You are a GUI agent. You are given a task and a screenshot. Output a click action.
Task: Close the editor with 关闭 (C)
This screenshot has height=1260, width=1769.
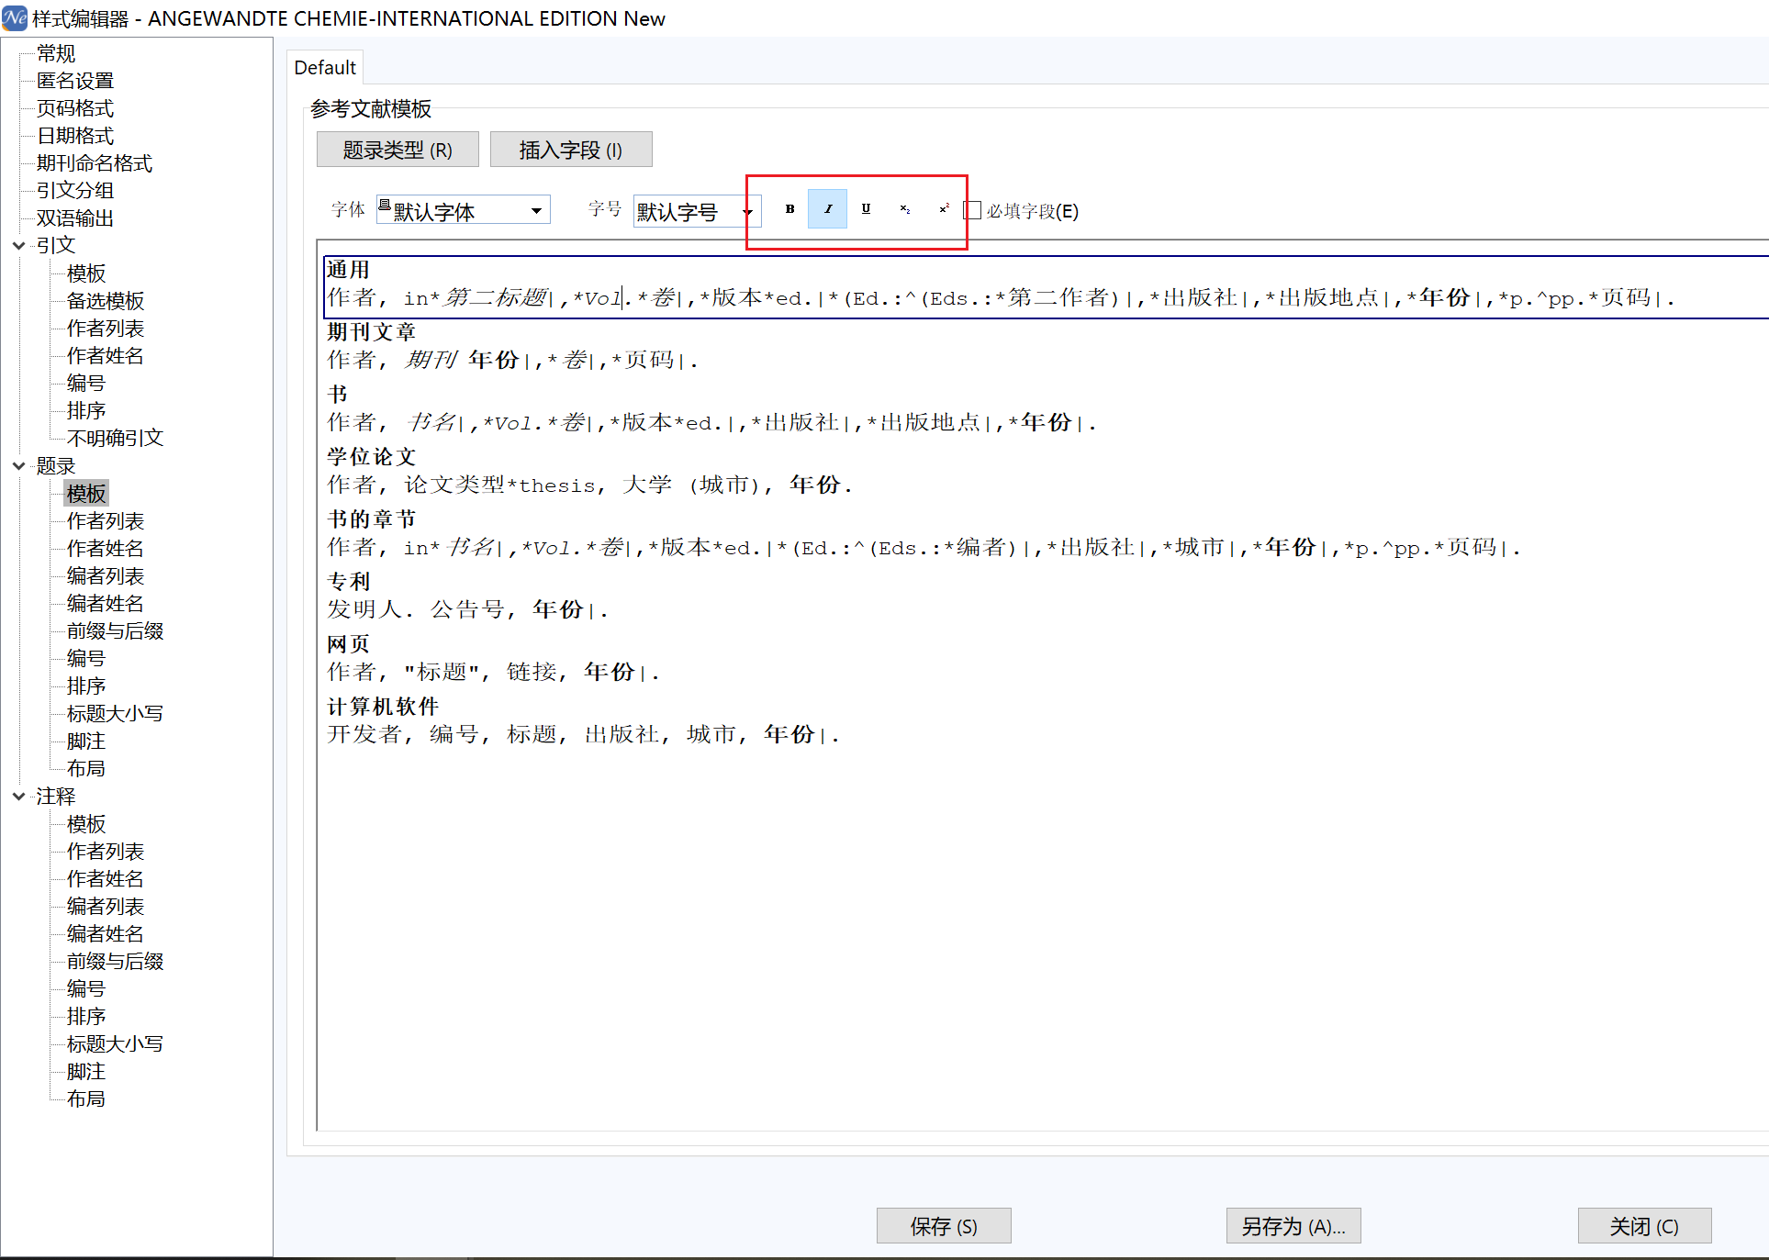(x=1644, y=1226)
